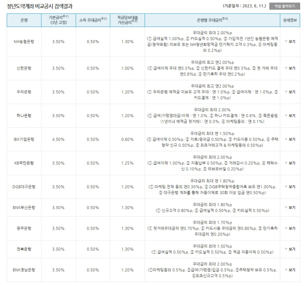Click the 은행 column header

[24, 20]
